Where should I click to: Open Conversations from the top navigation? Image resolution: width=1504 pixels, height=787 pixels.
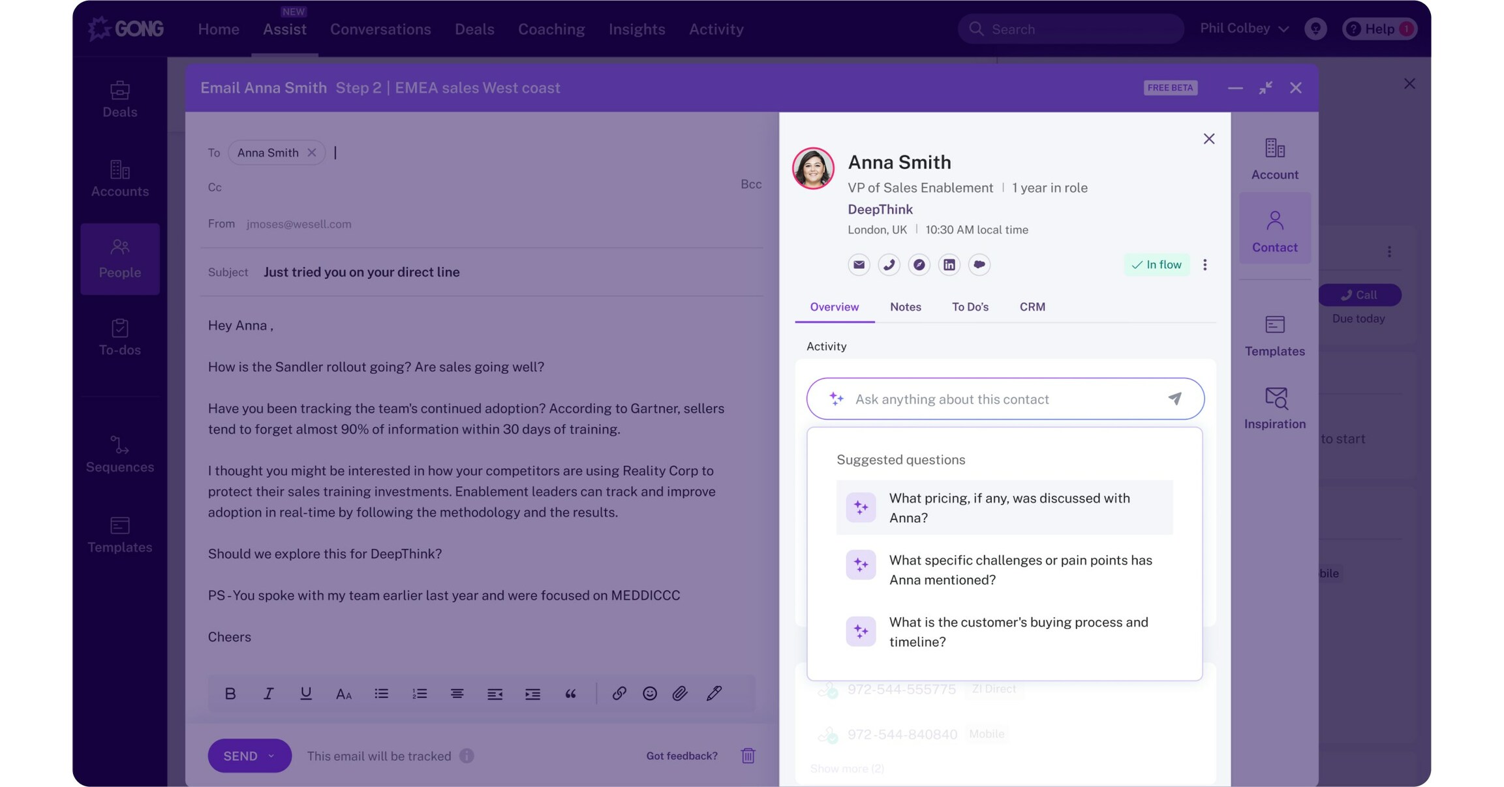(x=380, y=29)
